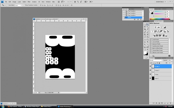Hide the topmost copy 4 layer

click(150, 66)
